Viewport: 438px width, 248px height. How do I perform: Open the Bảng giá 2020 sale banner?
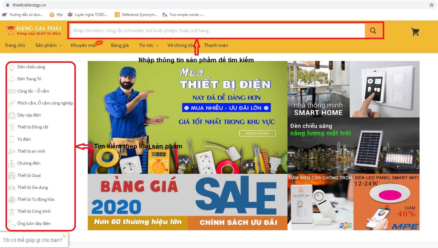point(188,202)
